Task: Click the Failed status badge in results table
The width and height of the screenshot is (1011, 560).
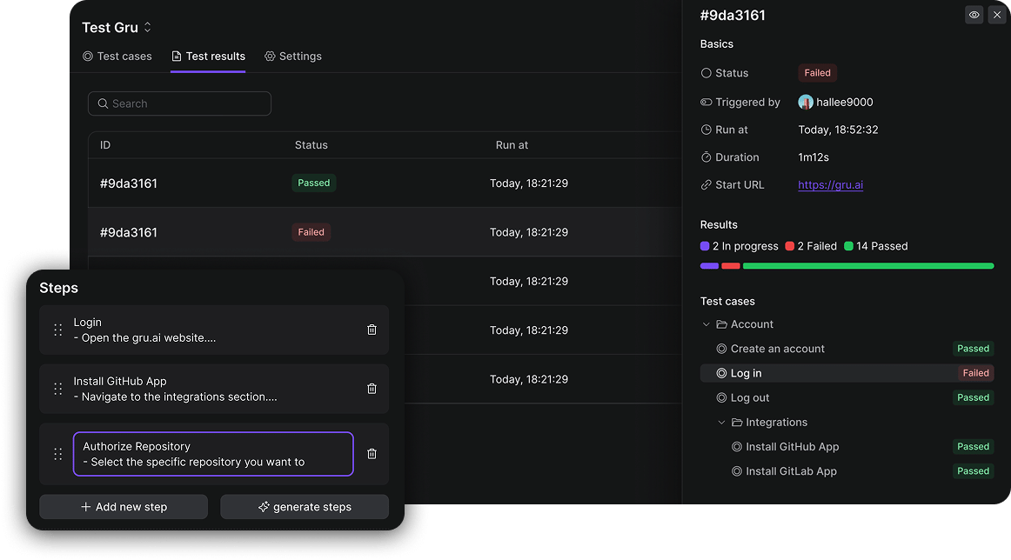Action: click(x=311, y=232)
